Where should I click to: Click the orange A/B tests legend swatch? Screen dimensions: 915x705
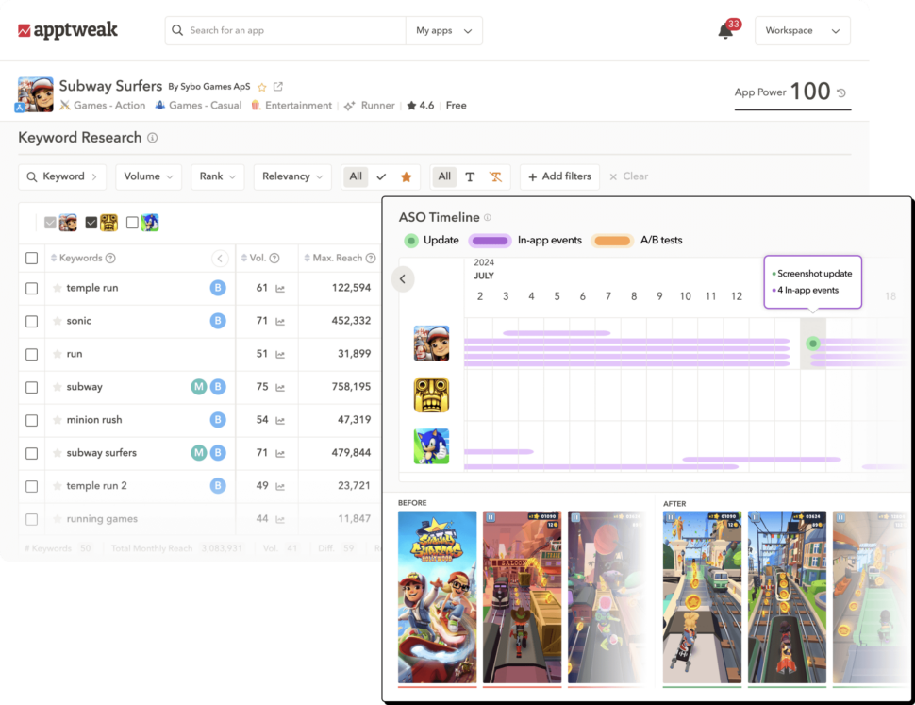[x=612, y=241]
